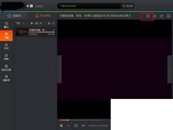Play the downloaded video thumbnail
This screenshot has width=173, height=130.
click(22, 32)
